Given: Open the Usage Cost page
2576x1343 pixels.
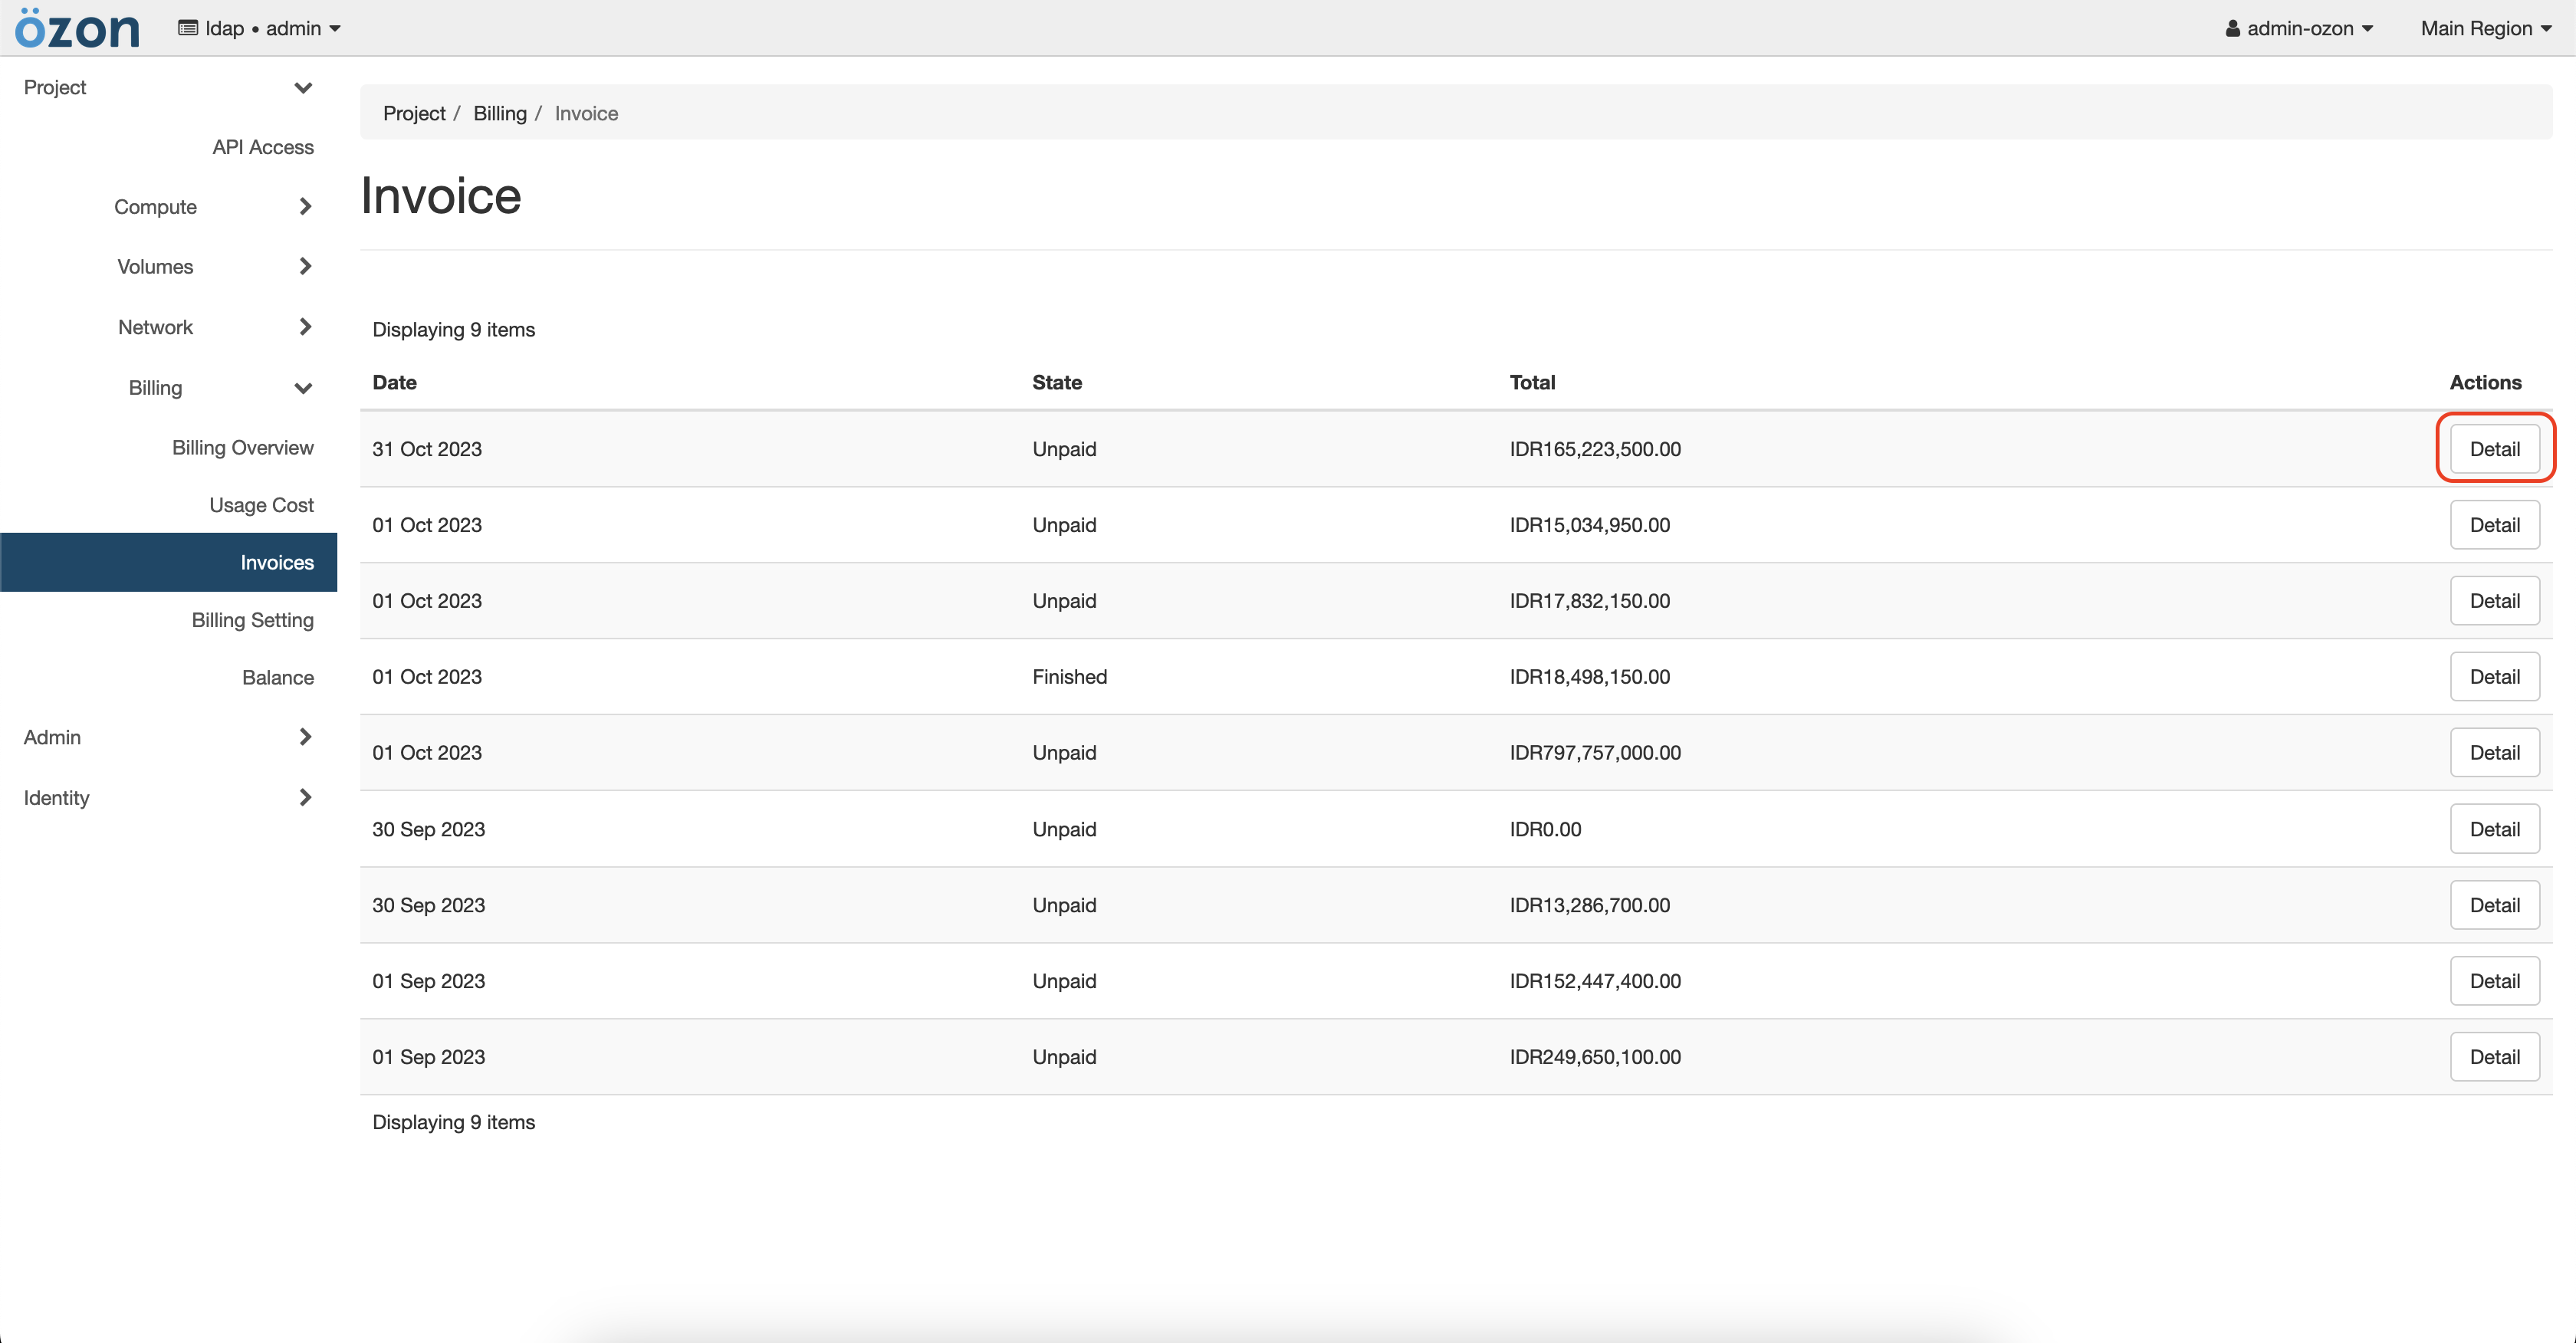Looking at the screenshot, I should click(261, 504).
